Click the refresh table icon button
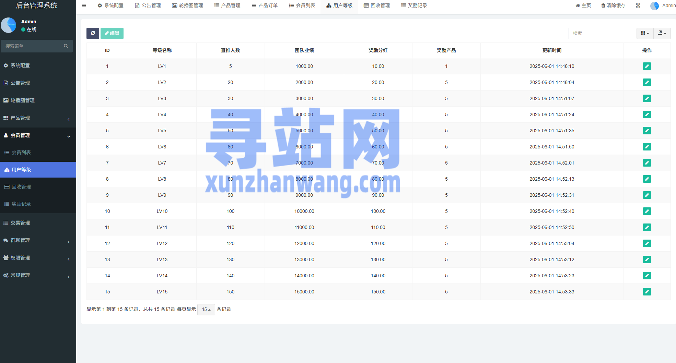The image size is (676, 363). click(x=93, y=33)
